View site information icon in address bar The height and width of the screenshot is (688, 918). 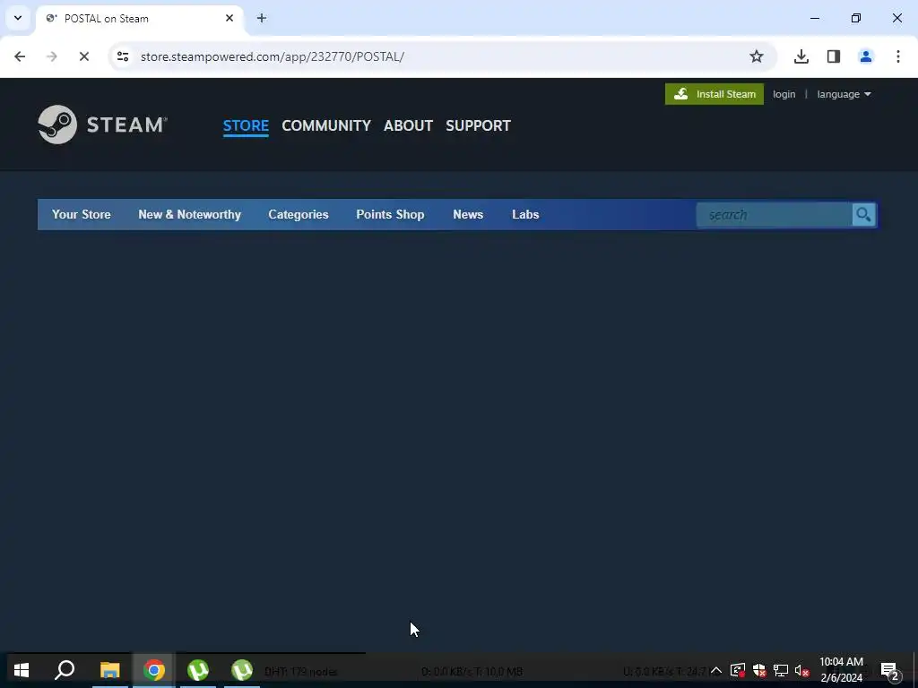[x=122, y=56]
